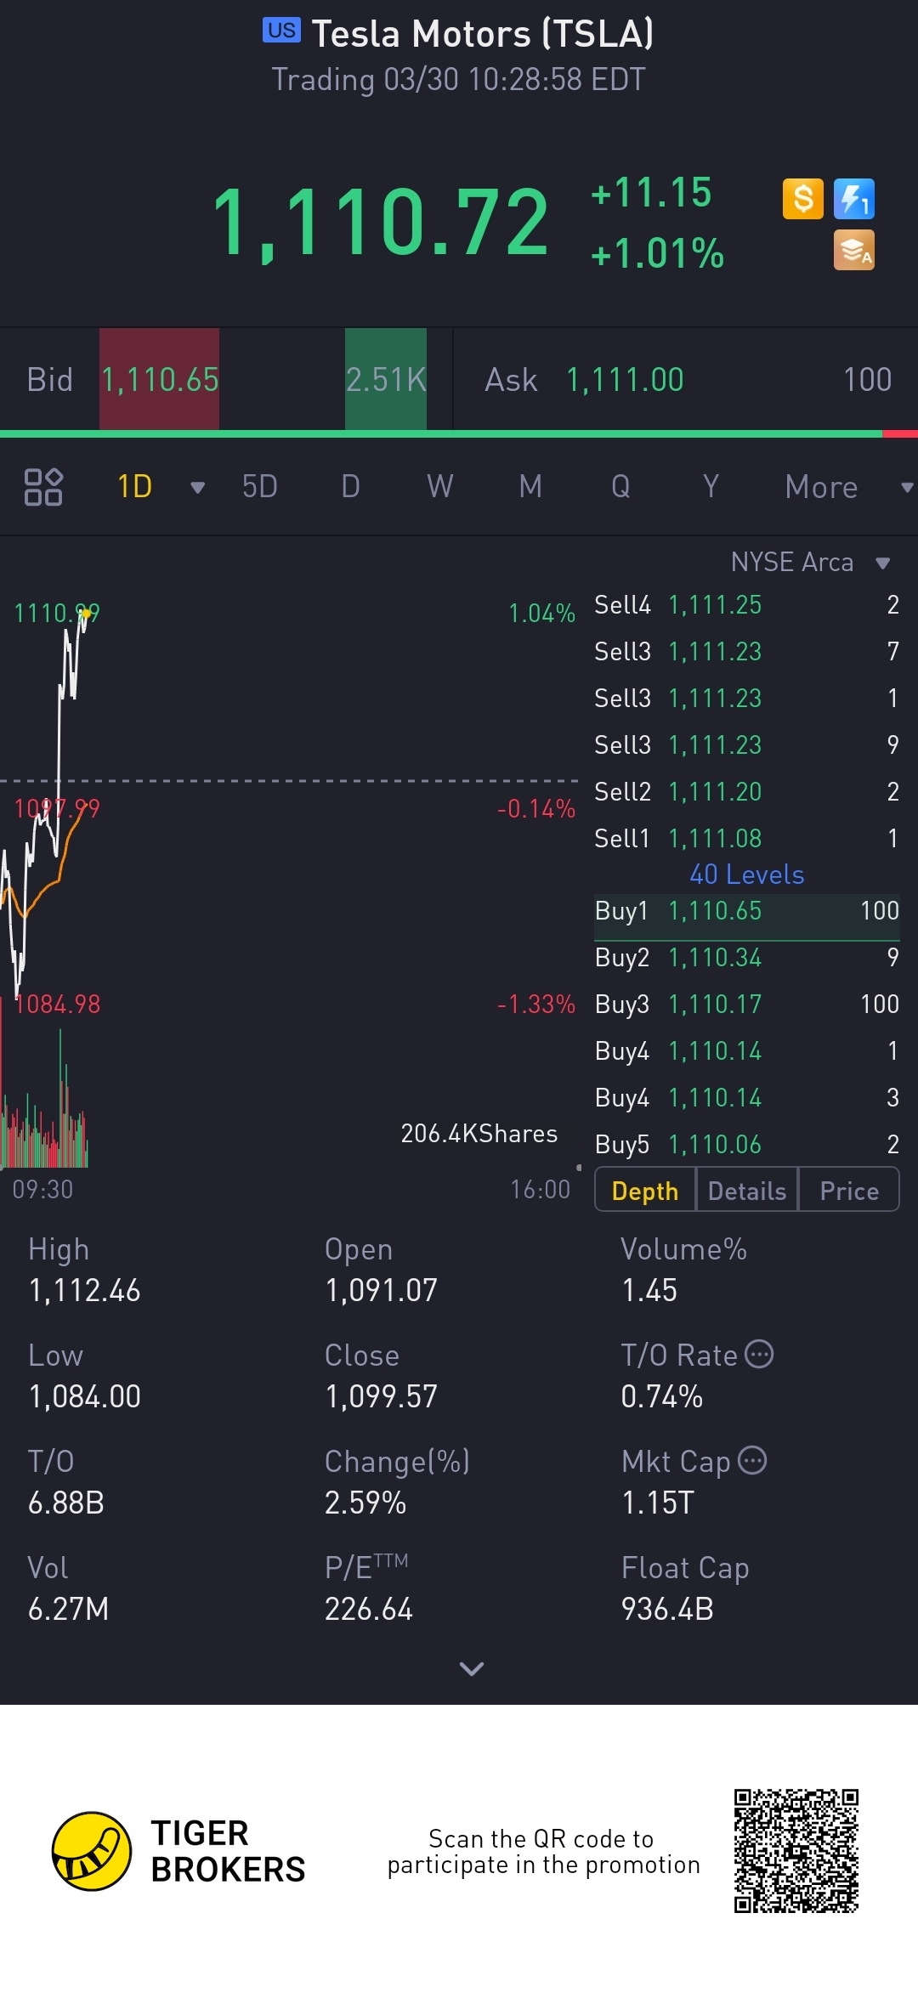Viewport: 918px width, 1998px height.
Task: Expand the More timeframes dropdown
Action: point(906,487)
